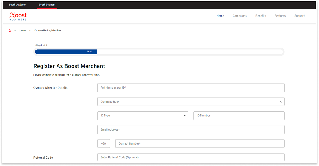Focus the Full Name as per ID field
This screenshot has width=319, height=166.
click(x=191, y=88)
